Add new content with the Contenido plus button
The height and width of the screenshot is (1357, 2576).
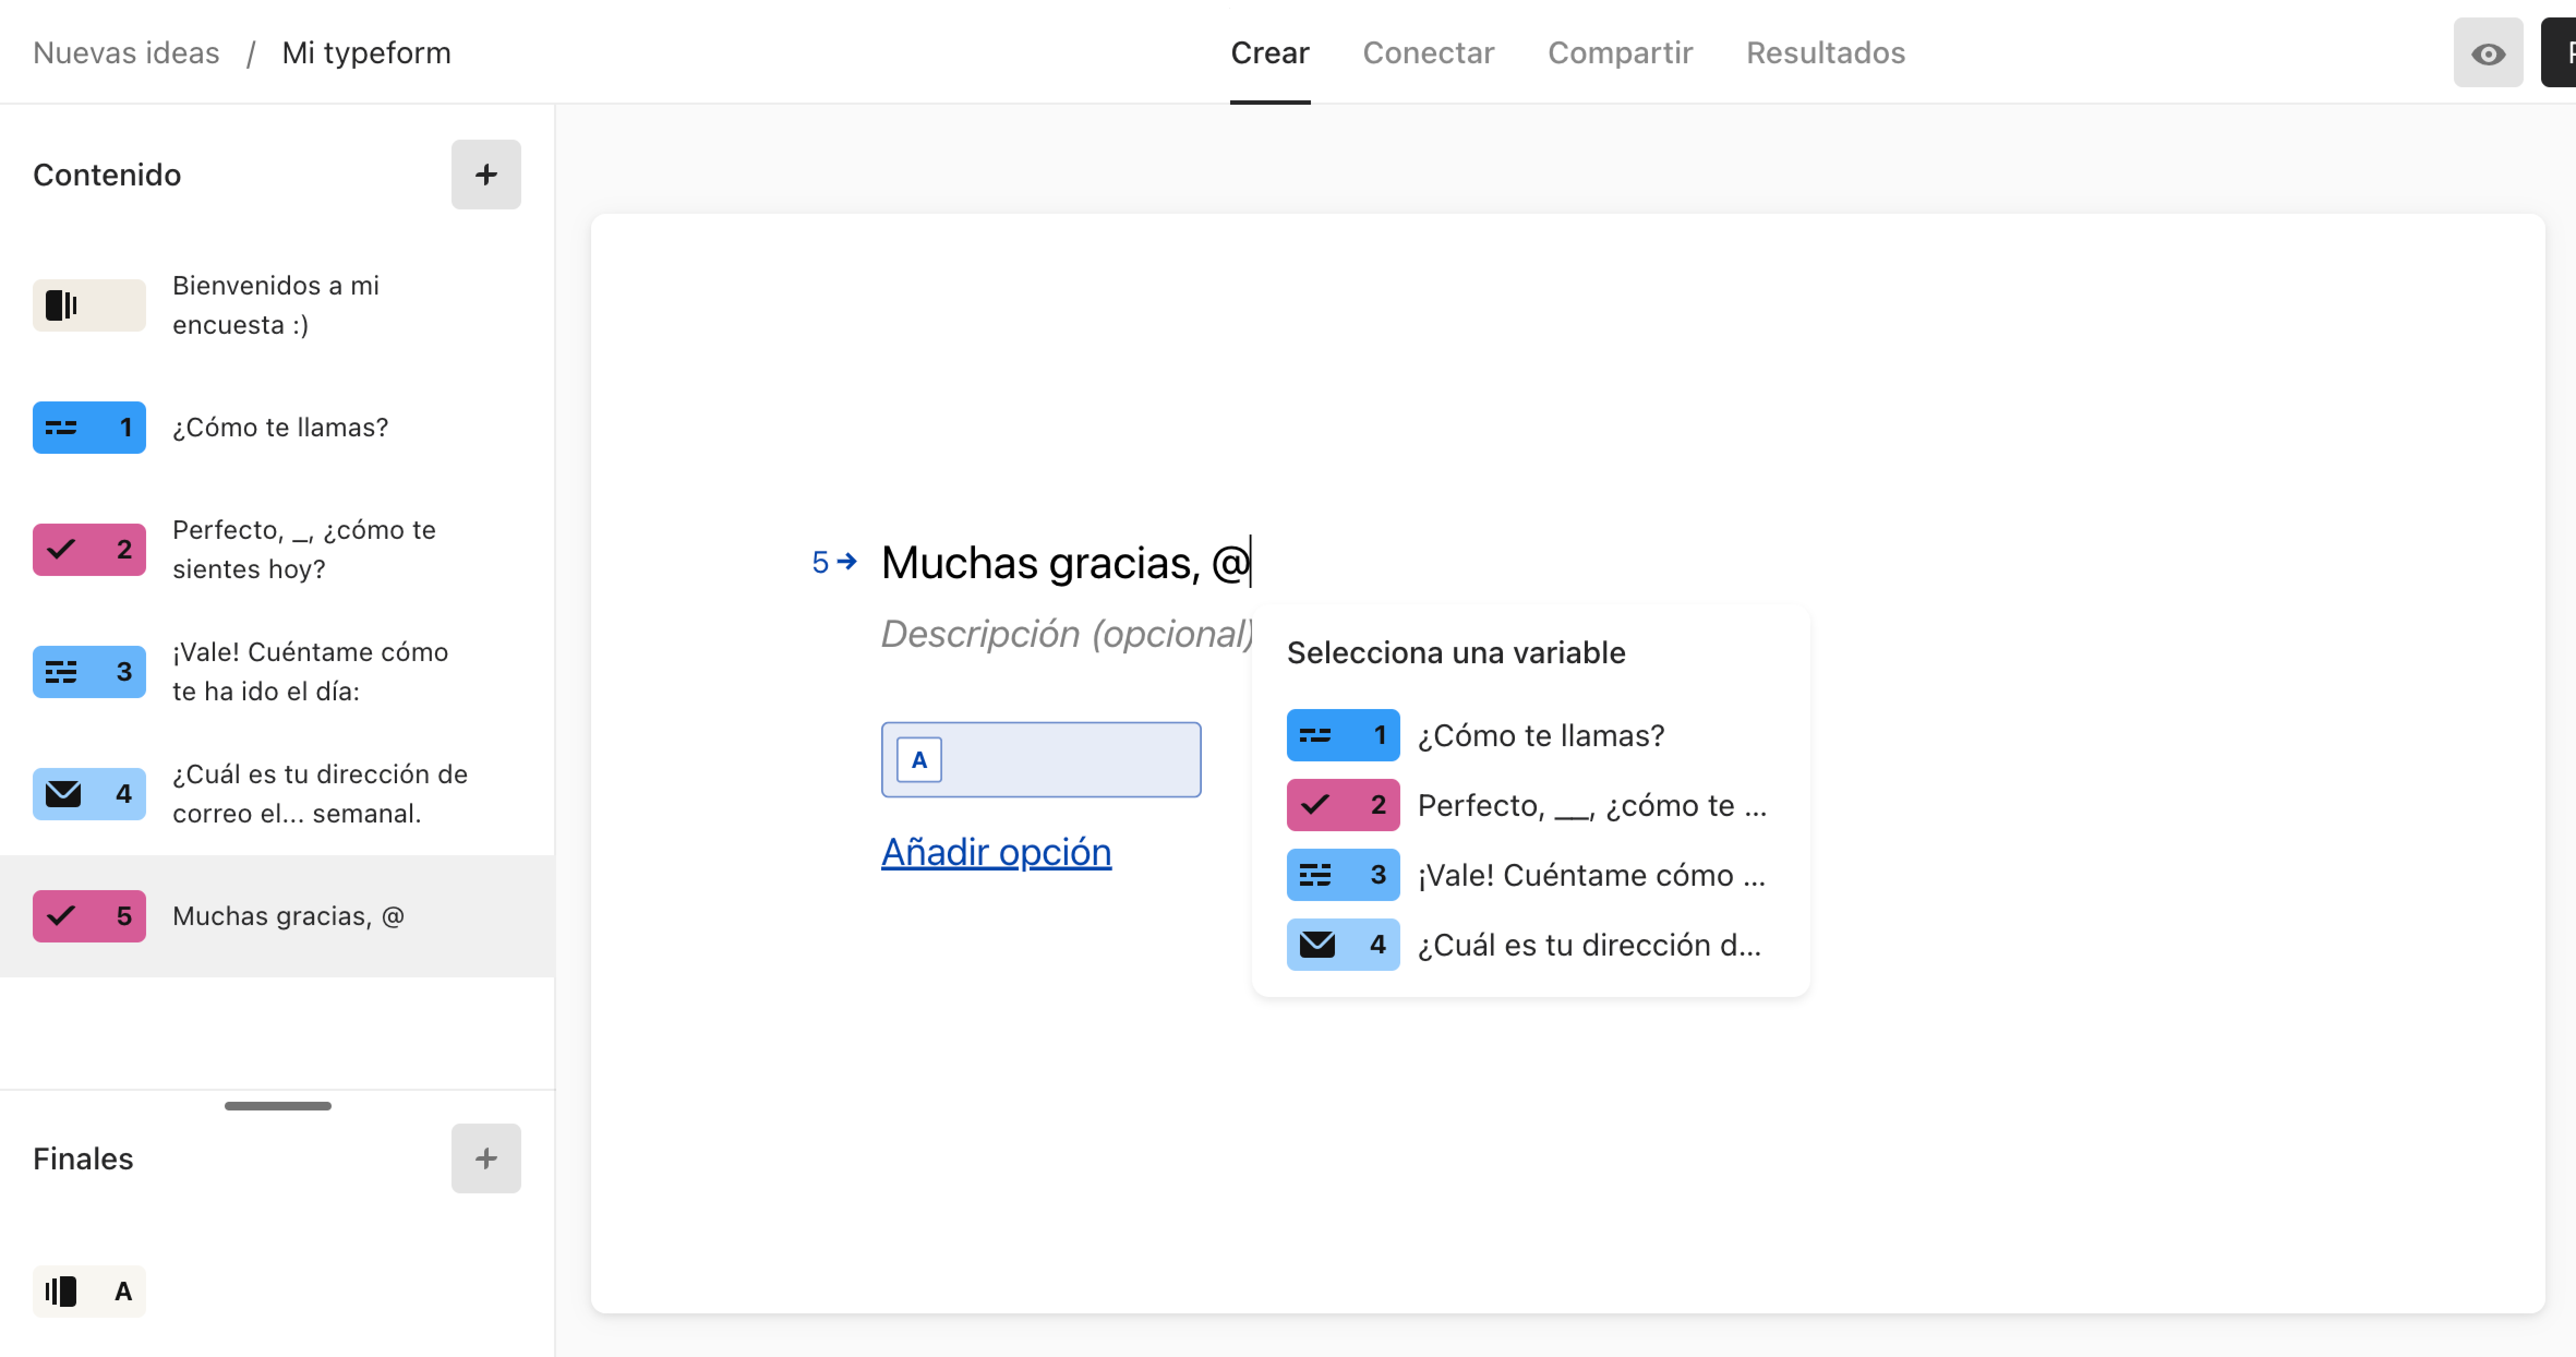click(486, 175)
